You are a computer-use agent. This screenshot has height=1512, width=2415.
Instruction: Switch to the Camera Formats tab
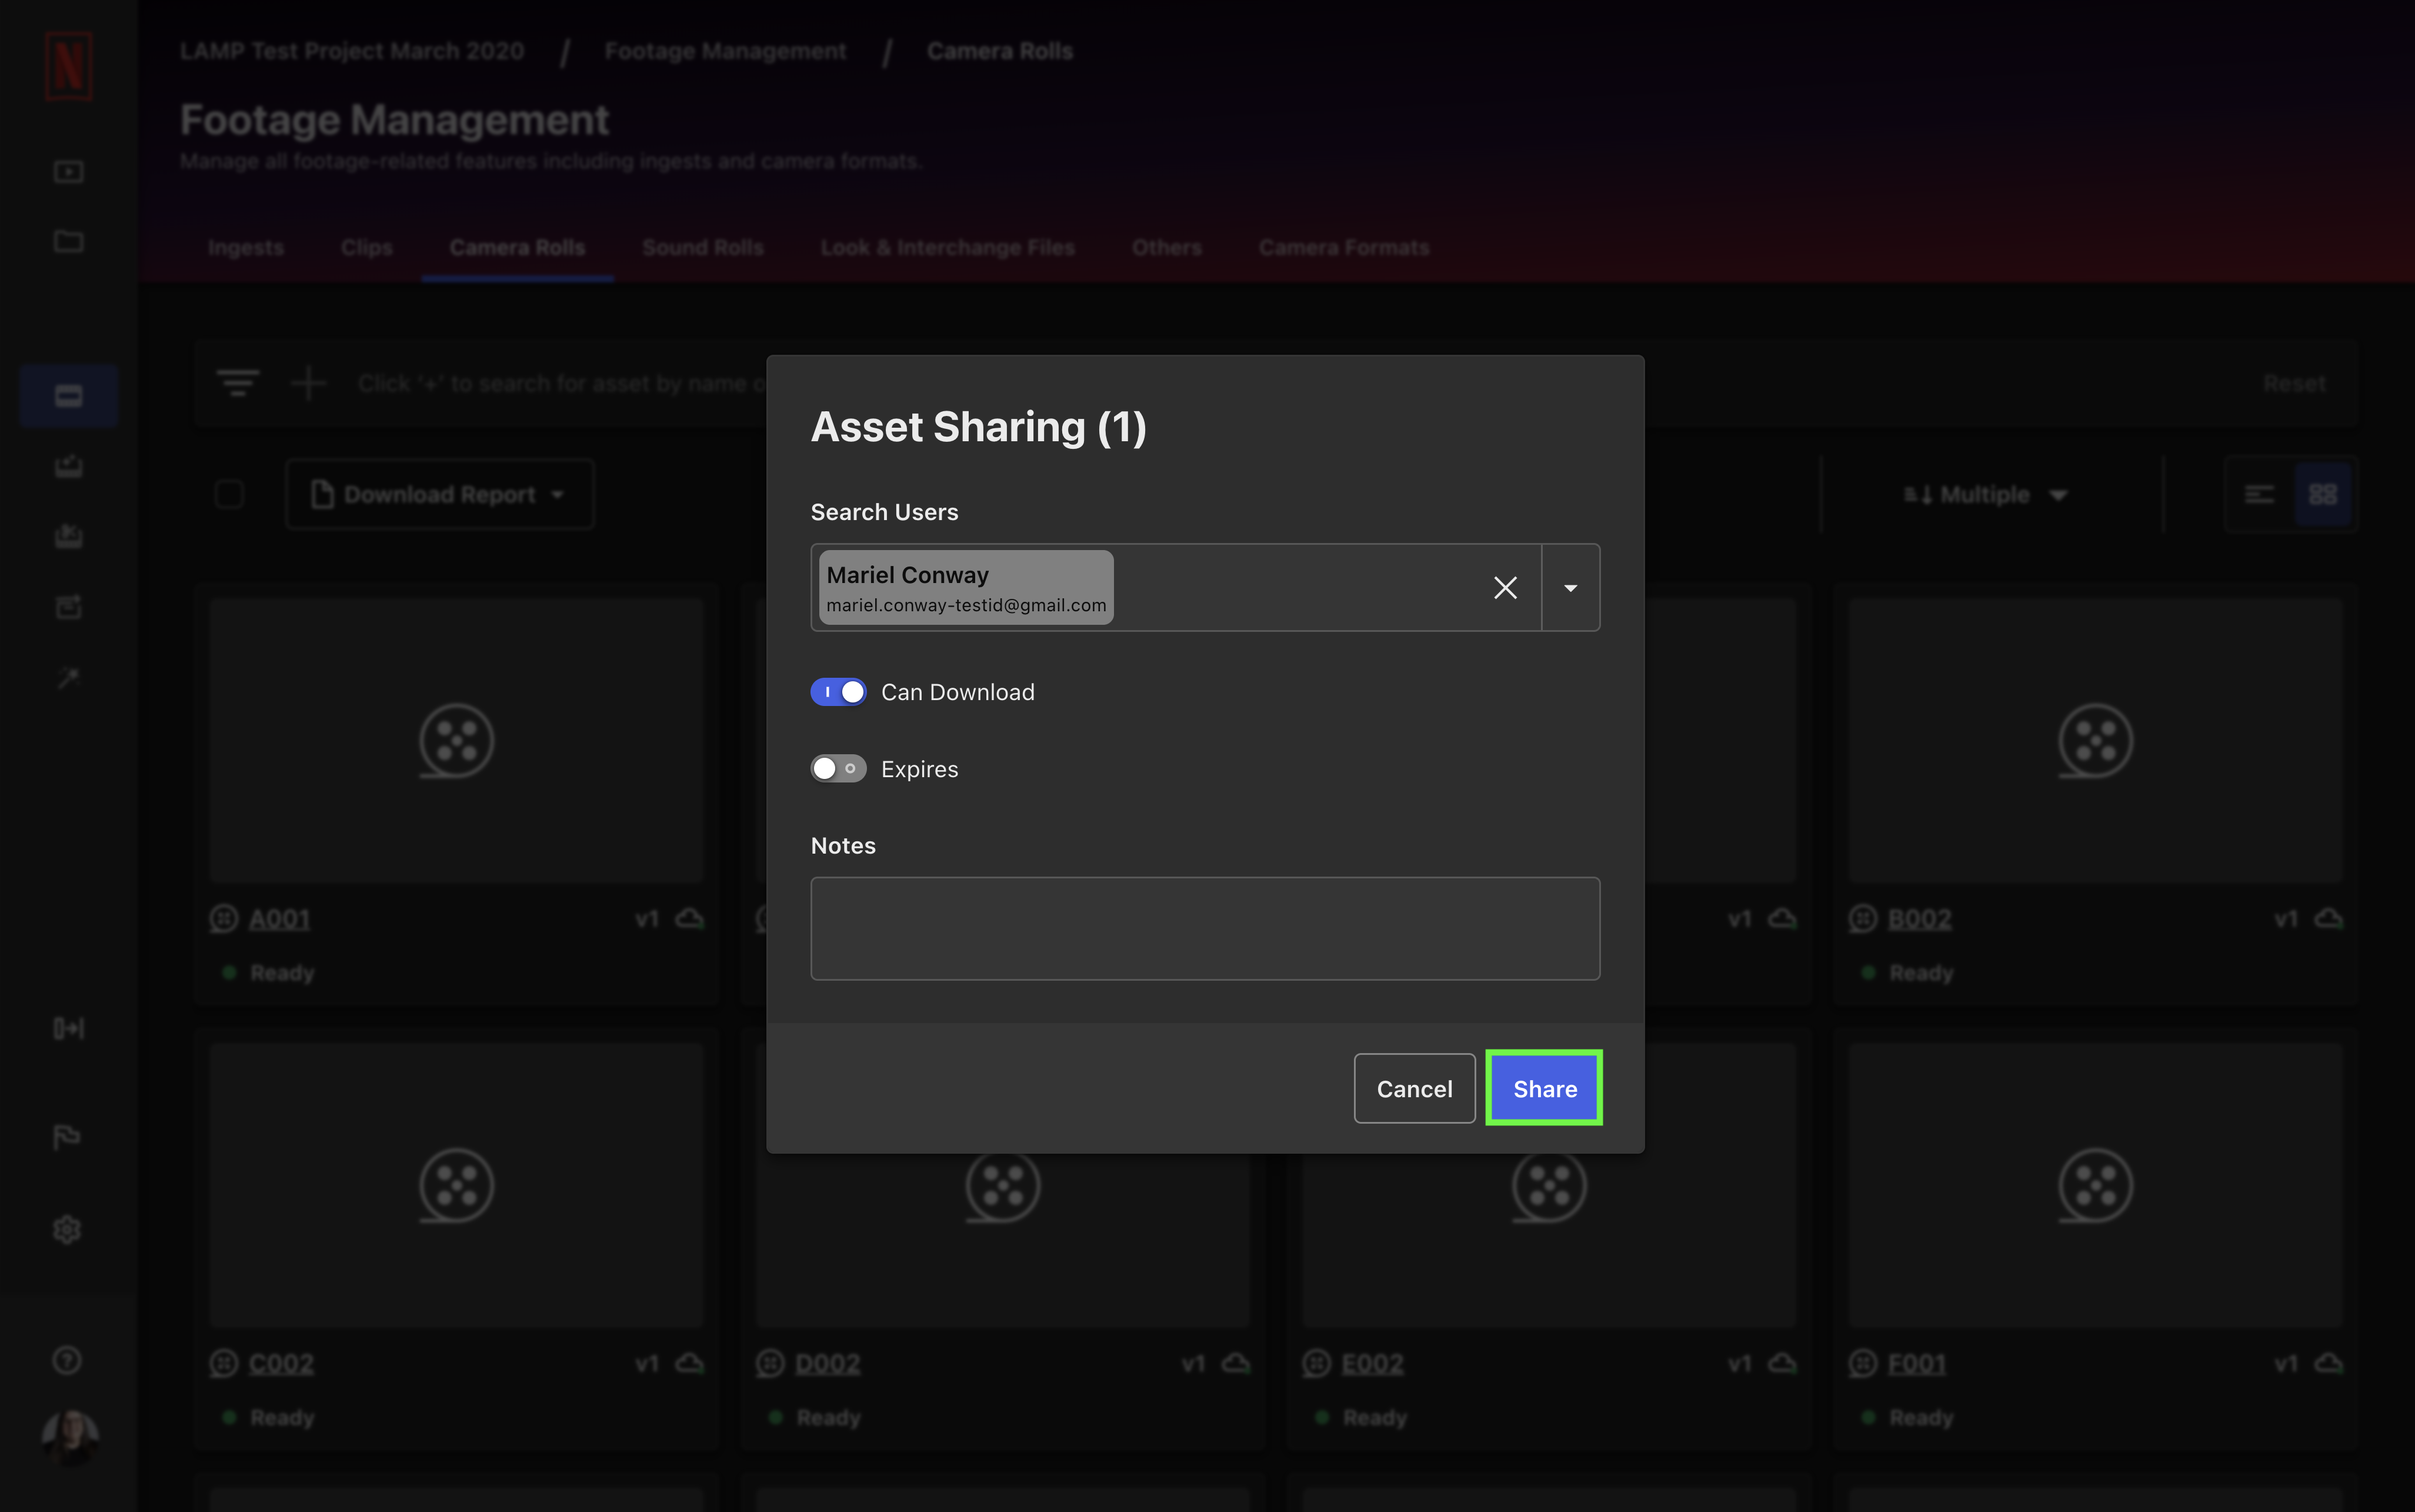tap(1343, 247)
